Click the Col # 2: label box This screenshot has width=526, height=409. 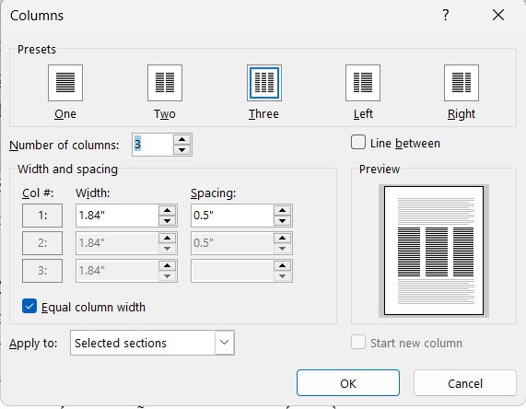tap(42, 243)
